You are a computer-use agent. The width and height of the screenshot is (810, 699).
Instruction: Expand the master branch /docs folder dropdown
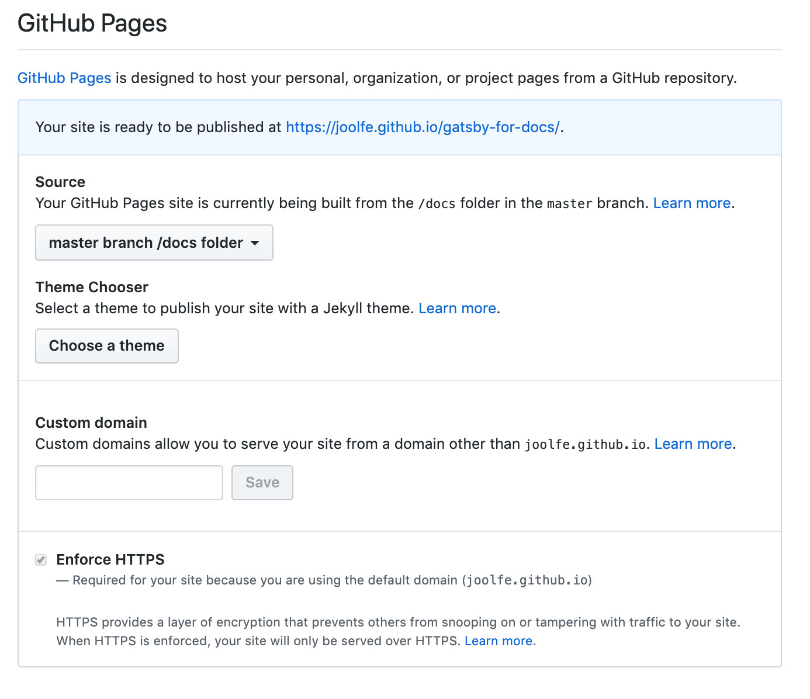154,243
